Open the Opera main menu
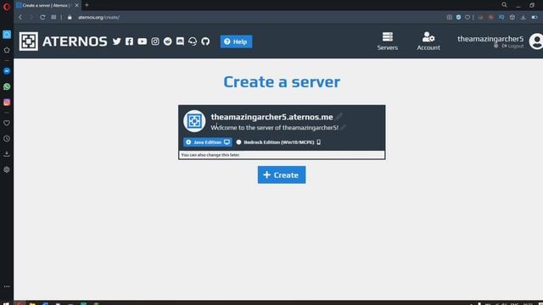543x305 pixels. click(x=7, y=7)
